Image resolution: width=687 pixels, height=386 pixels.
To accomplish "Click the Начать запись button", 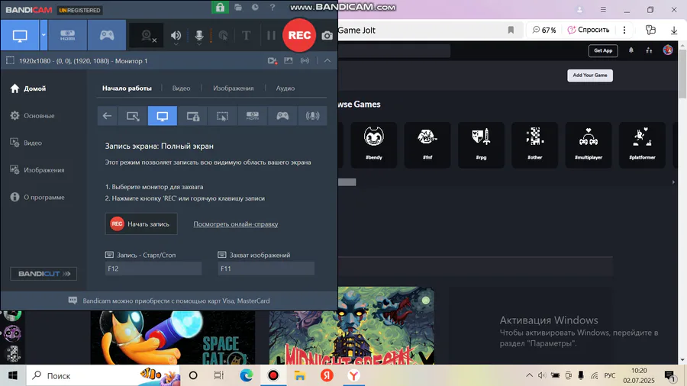I will click(x=141, y=224).
